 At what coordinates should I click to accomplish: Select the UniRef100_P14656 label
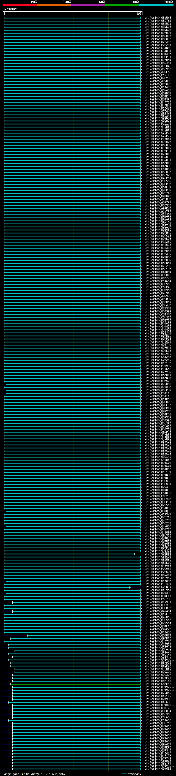click(158, 369)
